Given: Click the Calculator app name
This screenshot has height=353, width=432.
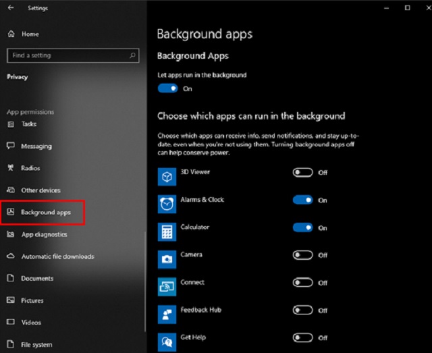Looking at the screenshot, I should click(x=195, y=227).
